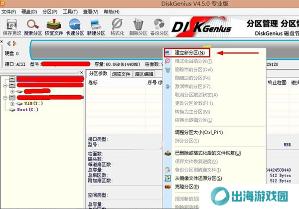
Task: Click the 接口类型: label in details
Action: [98, 139]
